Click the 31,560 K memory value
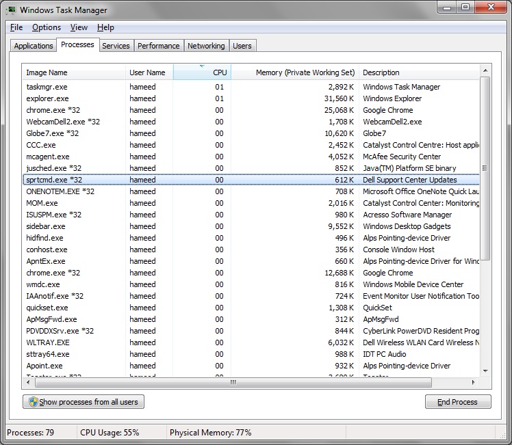 339,98
